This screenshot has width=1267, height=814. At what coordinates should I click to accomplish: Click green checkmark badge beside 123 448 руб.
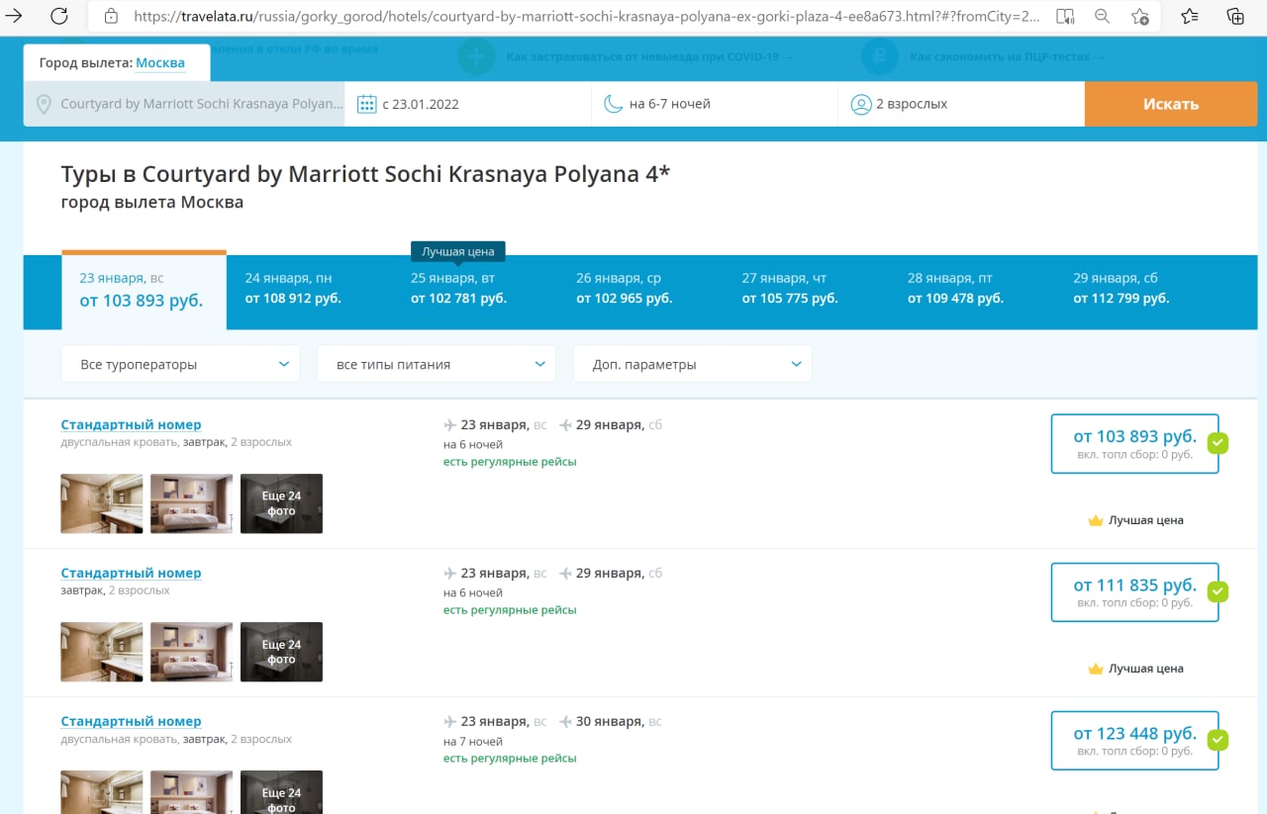[x=1218, y=740]
